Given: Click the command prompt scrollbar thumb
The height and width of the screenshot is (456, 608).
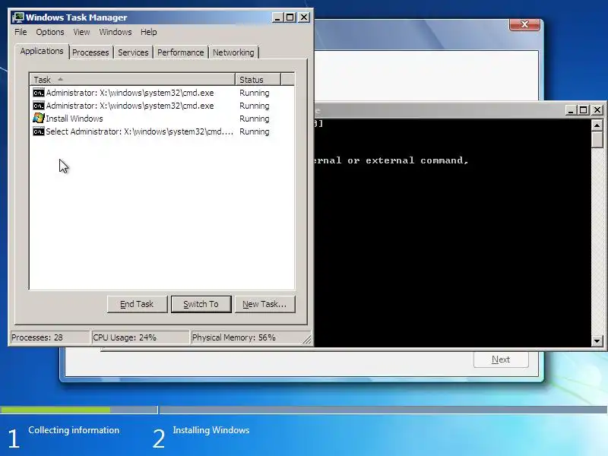Looking at the screenshot, I should click(597, 140).
